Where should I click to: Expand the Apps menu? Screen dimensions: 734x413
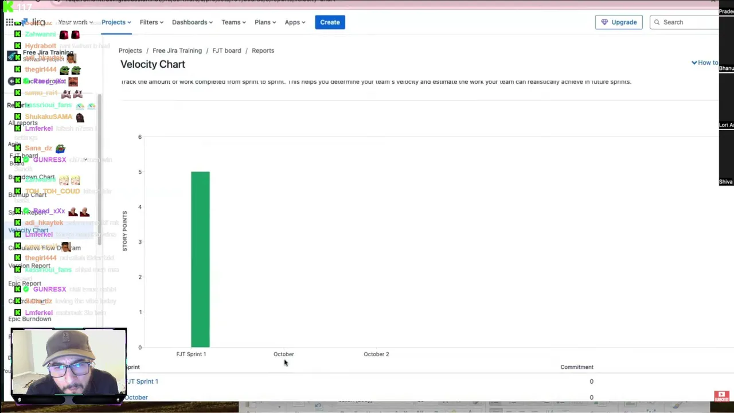pos(295,22)
